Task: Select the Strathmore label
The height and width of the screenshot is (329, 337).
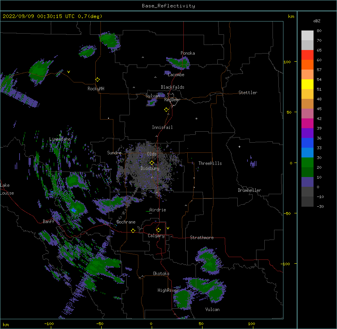Action: point(202,238)
